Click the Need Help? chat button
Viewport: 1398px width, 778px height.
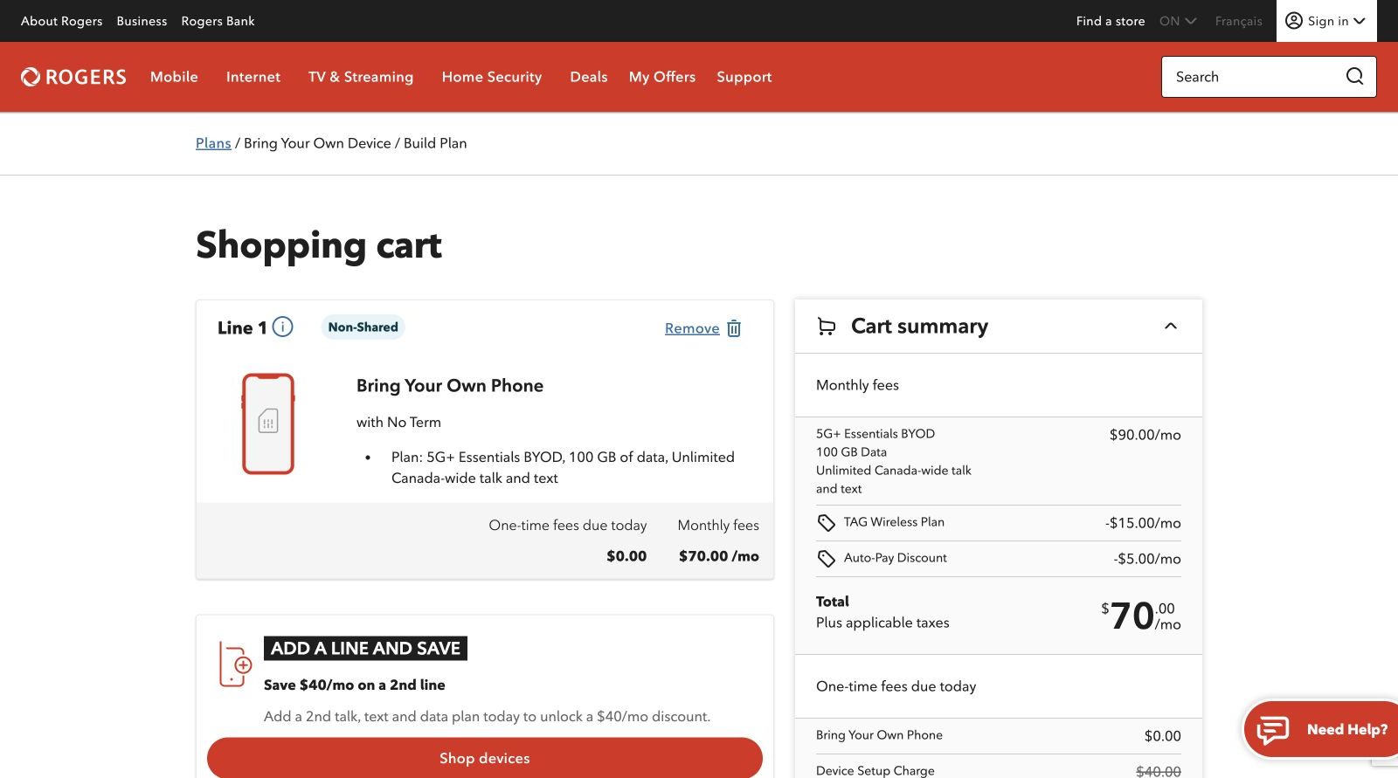(x=1321, y=729)
